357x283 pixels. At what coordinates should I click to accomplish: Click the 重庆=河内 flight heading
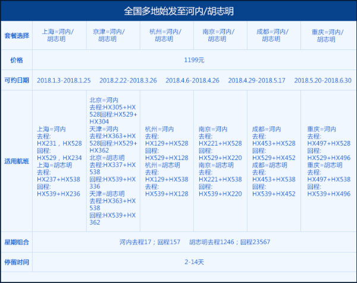(321, 129)
